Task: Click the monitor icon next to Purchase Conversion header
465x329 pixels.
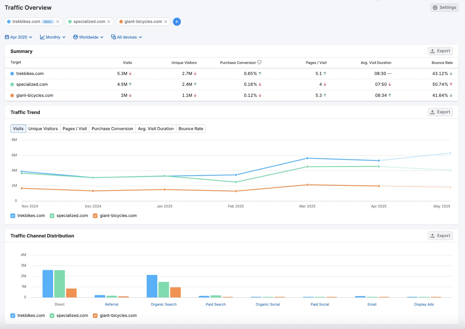Action: [x=260, y=62]
